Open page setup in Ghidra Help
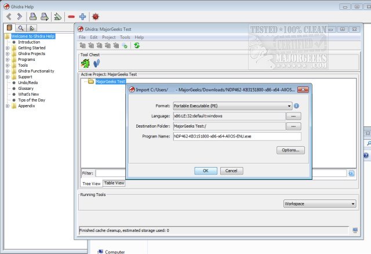 (x=44, y=17)
